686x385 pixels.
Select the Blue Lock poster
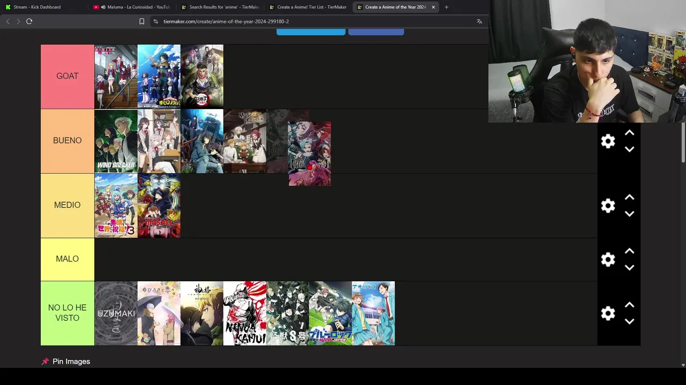(331, 313)
